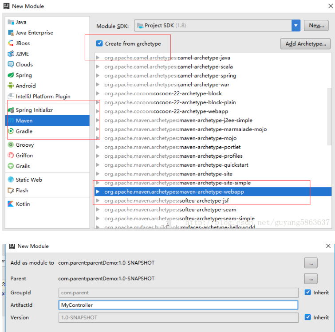Click the Gradle icon
This screenshot has width=335, height=332.
pyautogui.click(x=11, y=131)
